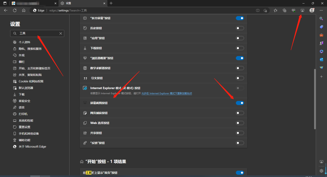
Task: Turn off the 屏幕截图按钮 toggle
Action: point(240,103)
